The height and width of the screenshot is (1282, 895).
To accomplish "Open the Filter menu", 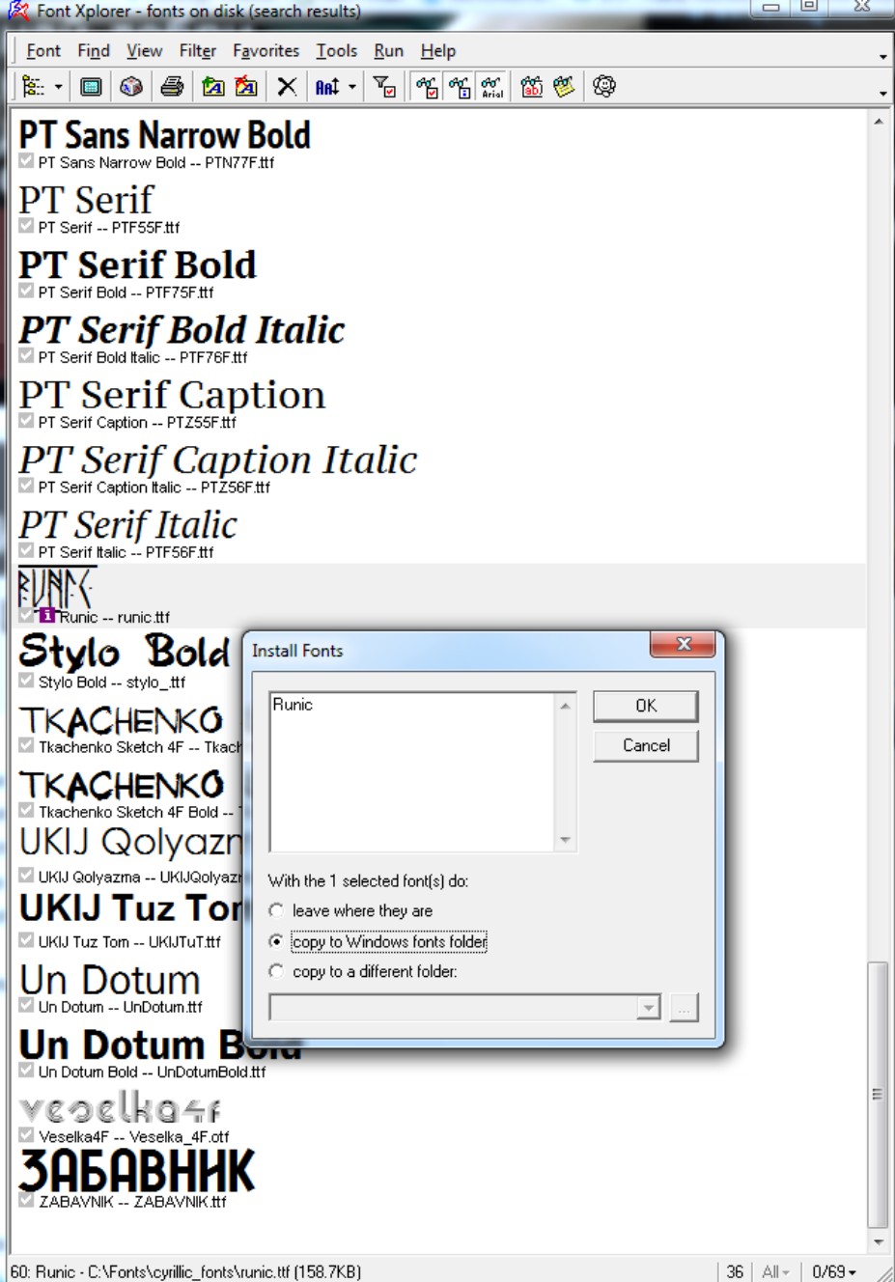I will tap(198, 51).
